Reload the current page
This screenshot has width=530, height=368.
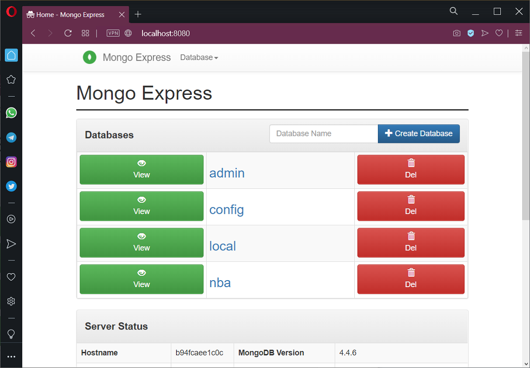tap(68, 33)
